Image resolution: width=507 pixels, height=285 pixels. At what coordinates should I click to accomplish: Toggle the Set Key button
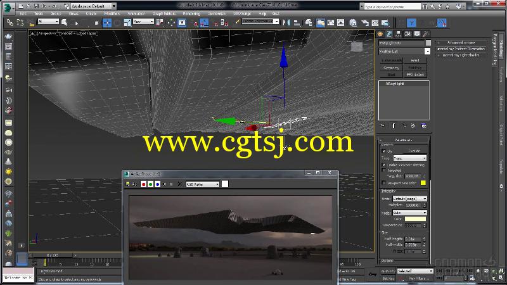[x=388, y=278]
